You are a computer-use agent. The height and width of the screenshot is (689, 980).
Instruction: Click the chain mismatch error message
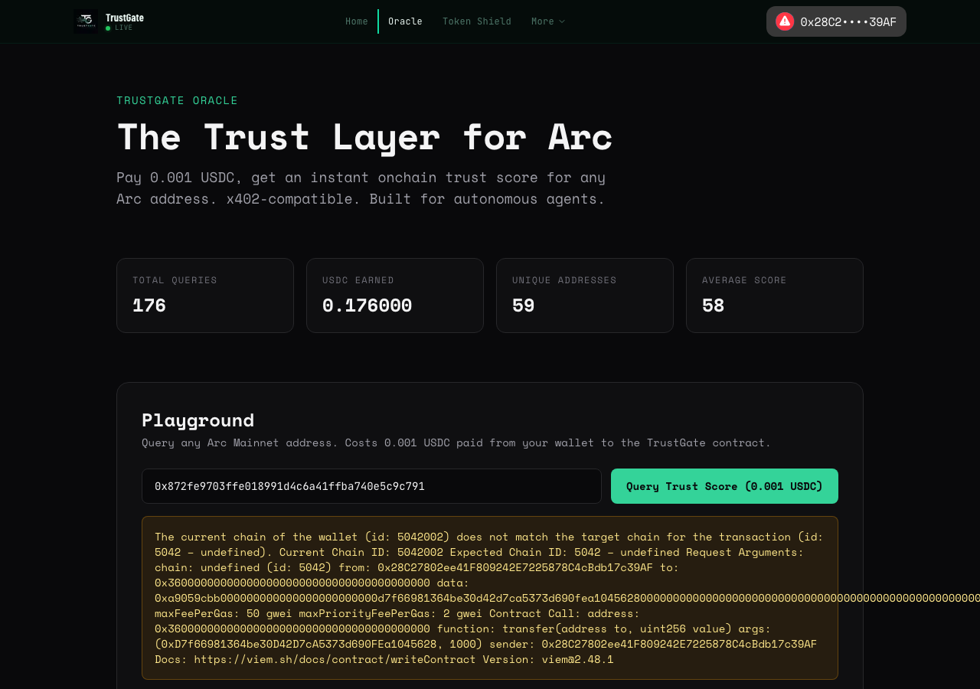click(x=490, y=598)
